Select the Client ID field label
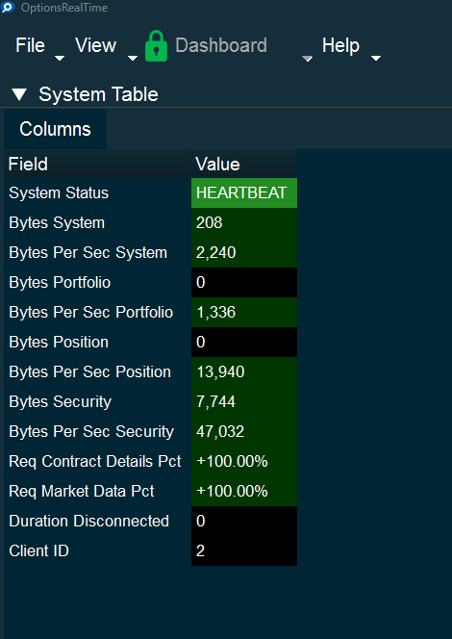Screen dimensions: 452x639 pos(38,550)
